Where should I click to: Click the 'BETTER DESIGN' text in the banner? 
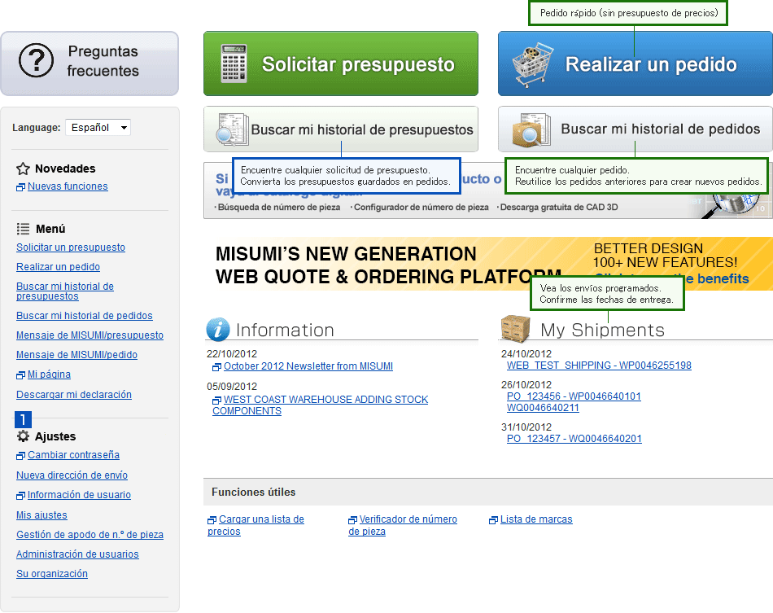649,248
